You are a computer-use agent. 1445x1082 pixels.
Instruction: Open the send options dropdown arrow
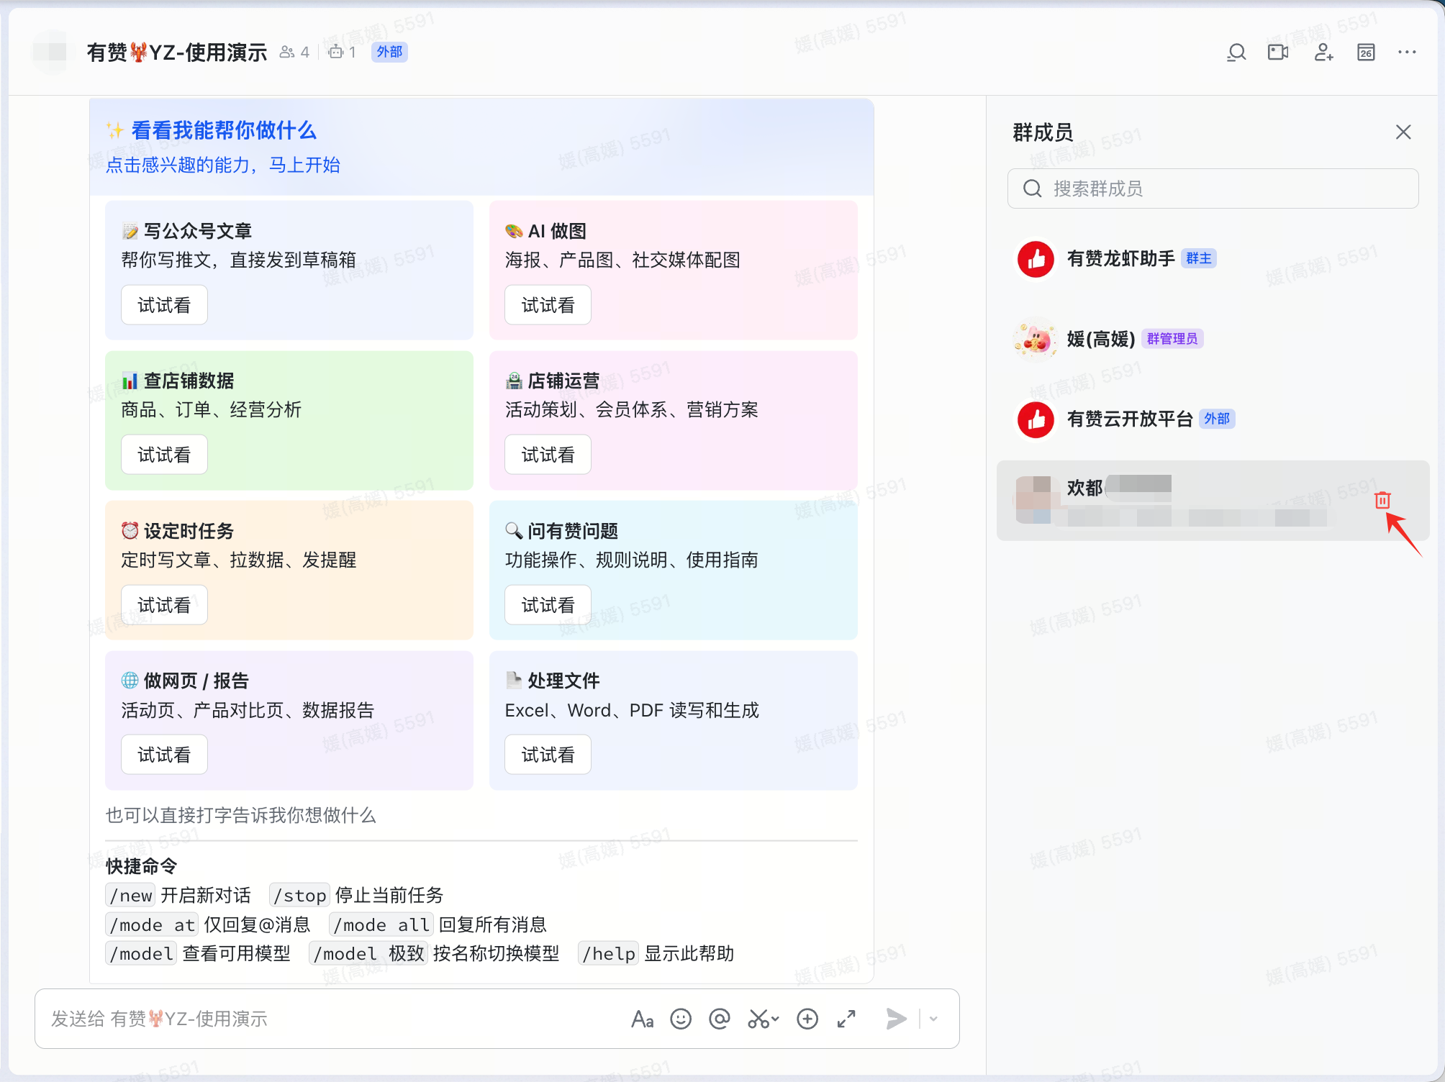pyautogui.click(x=933, y=1019)
